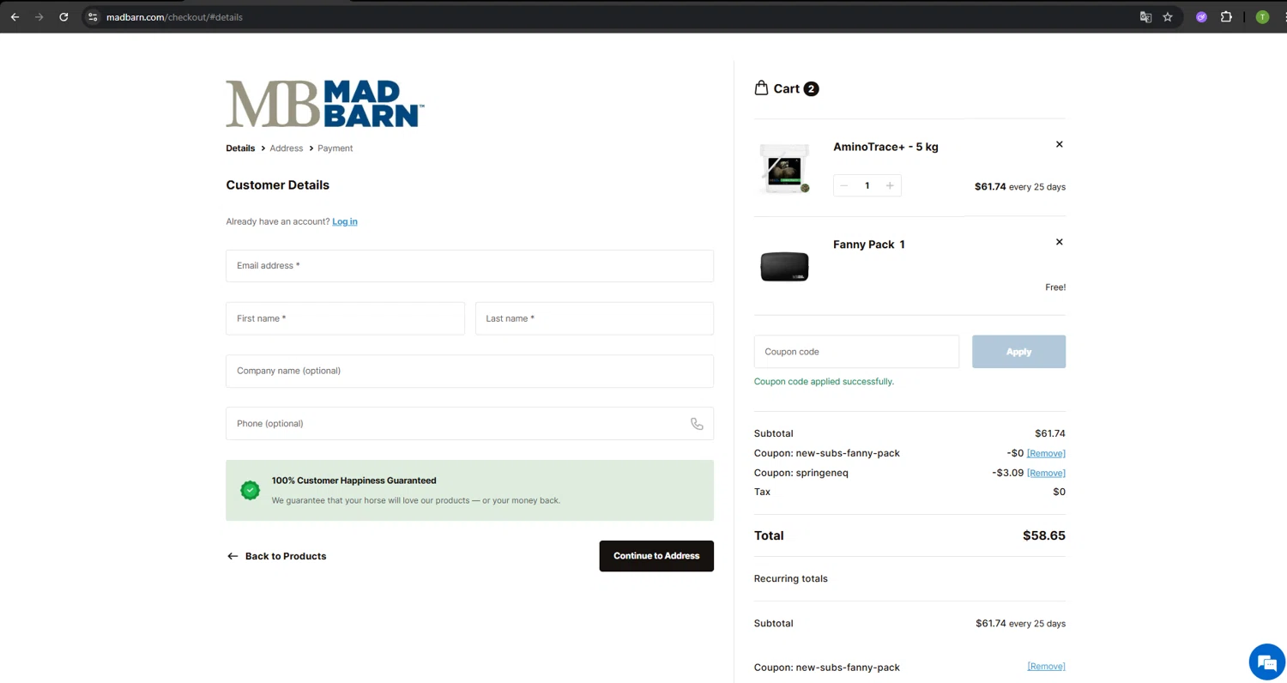The image size is (1287, 683).
Task: Click the Recurring totals heading
Action: 791,578
